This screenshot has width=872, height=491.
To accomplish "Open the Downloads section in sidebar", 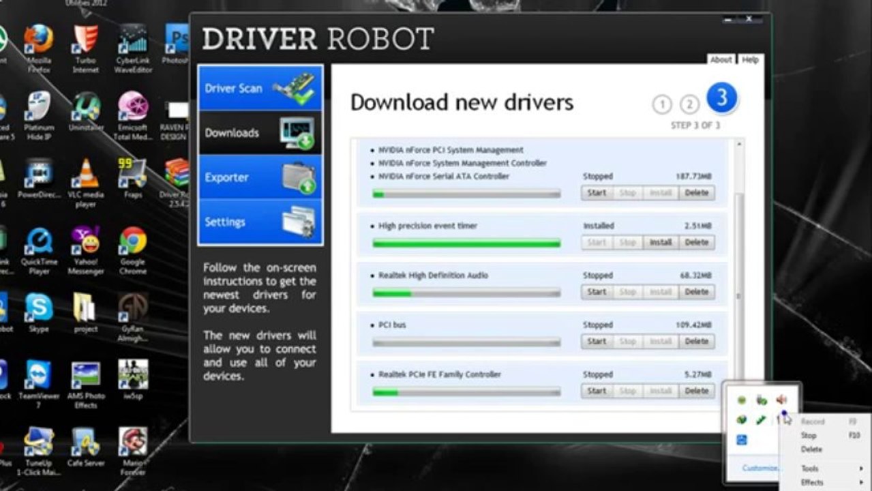I will tap(260, 132).
